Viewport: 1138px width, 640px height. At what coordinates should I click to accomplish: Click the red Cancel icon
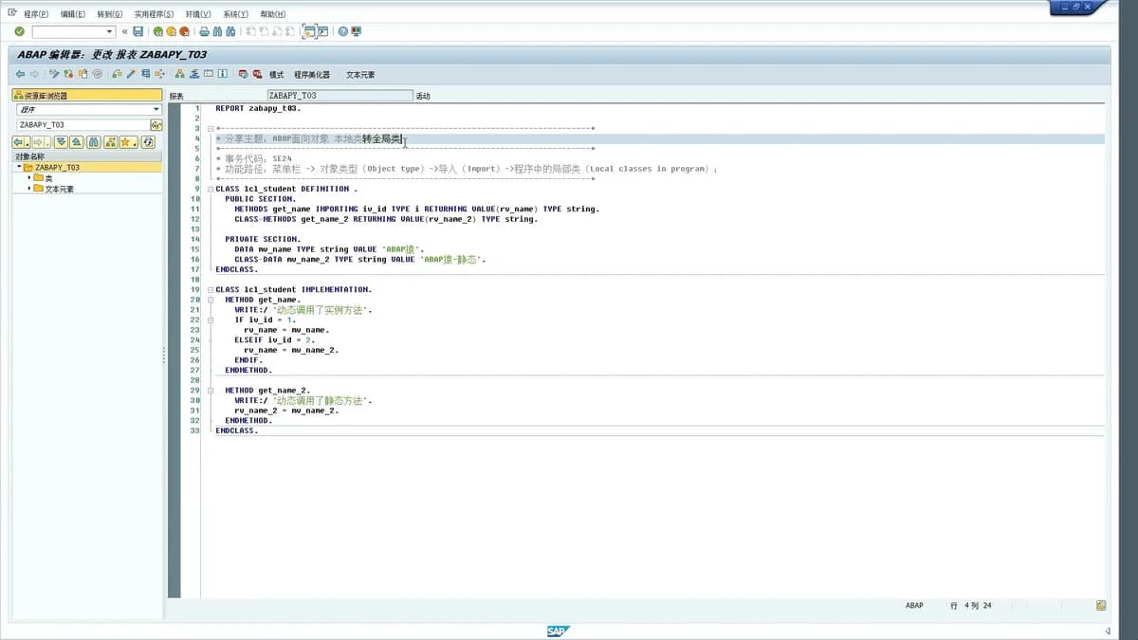(184, 31)
